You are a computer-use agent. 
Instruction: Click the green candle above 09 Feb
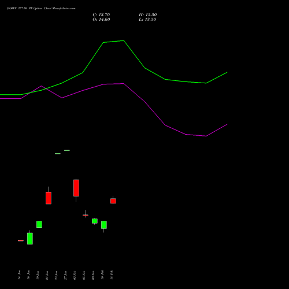95,221
